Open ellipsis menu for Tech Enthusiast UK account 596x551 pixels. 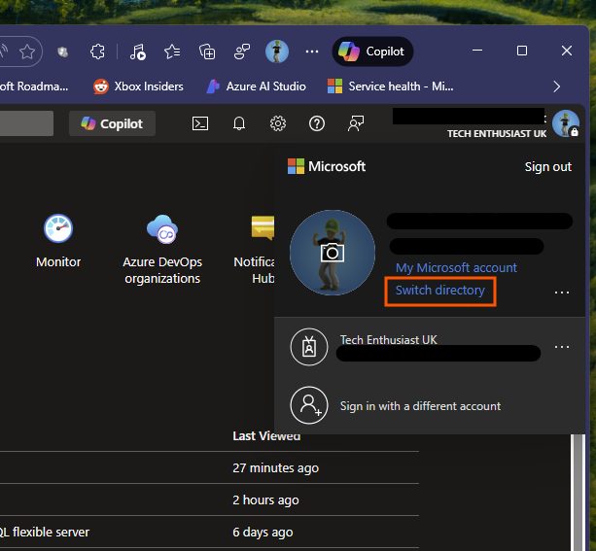pyautogui.click(x=561, y=347)
